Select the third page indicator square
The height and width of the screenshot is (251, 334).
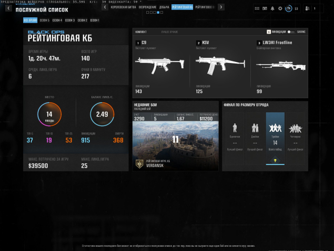click(x=155, y=12)
